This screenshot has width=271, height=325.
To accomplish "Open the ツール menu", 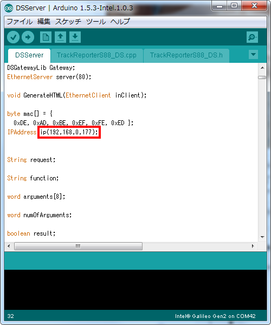I will coord(96,22).
